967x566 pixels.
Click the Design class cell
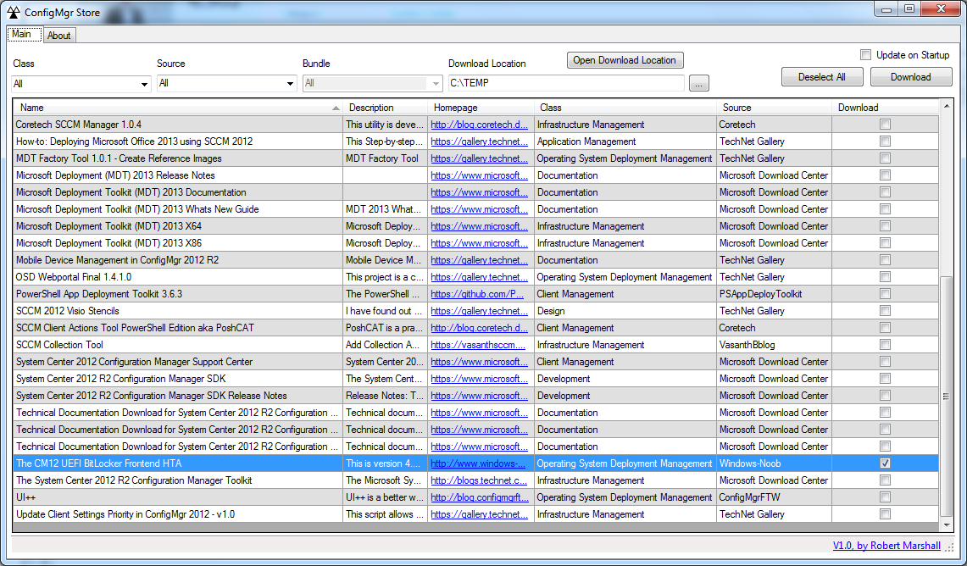[625, 311]
